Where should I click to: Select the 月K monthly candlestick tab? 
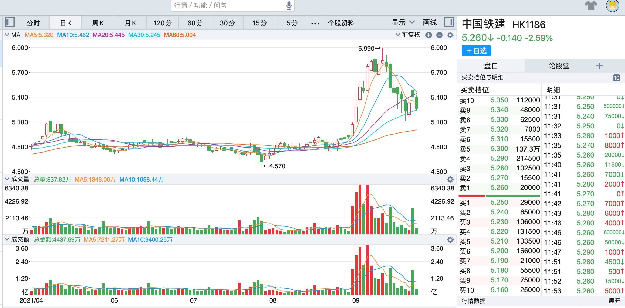click(x=131, y=23)
